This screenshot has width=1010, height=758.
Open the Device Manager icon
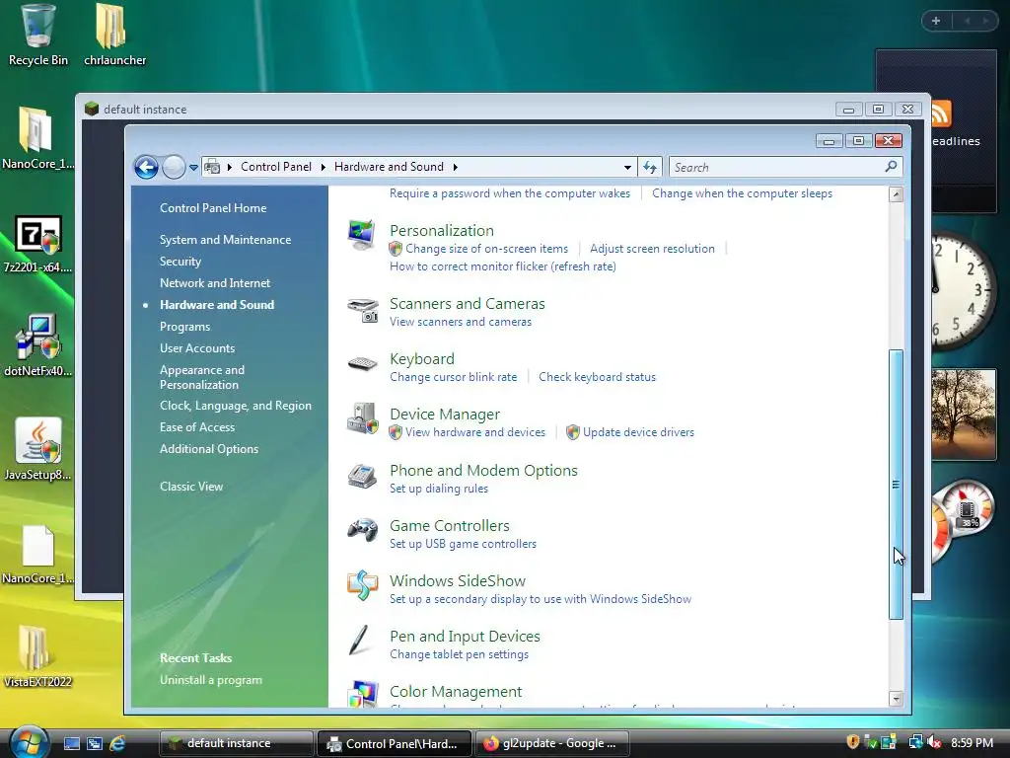tap(363, 418)
